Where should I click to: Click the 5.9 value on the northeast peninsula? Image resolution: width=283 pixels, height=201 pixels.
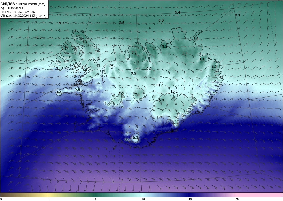click(196, 39)
